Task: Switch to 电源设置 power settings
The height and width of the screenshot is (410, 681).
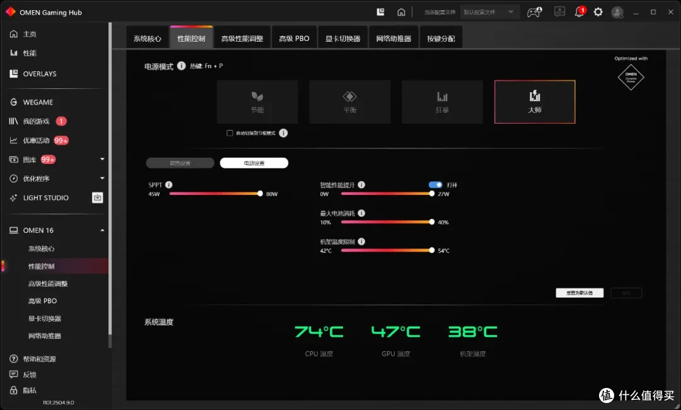Action: [x=254, y=163]
